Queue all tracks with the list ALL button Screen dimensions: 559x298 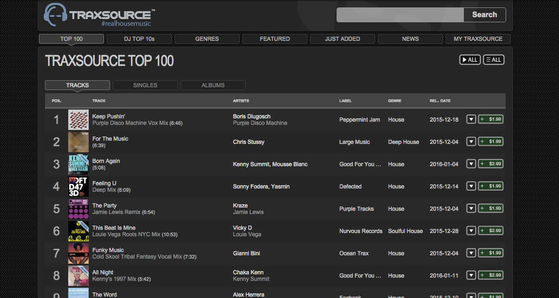pos(494,59)
